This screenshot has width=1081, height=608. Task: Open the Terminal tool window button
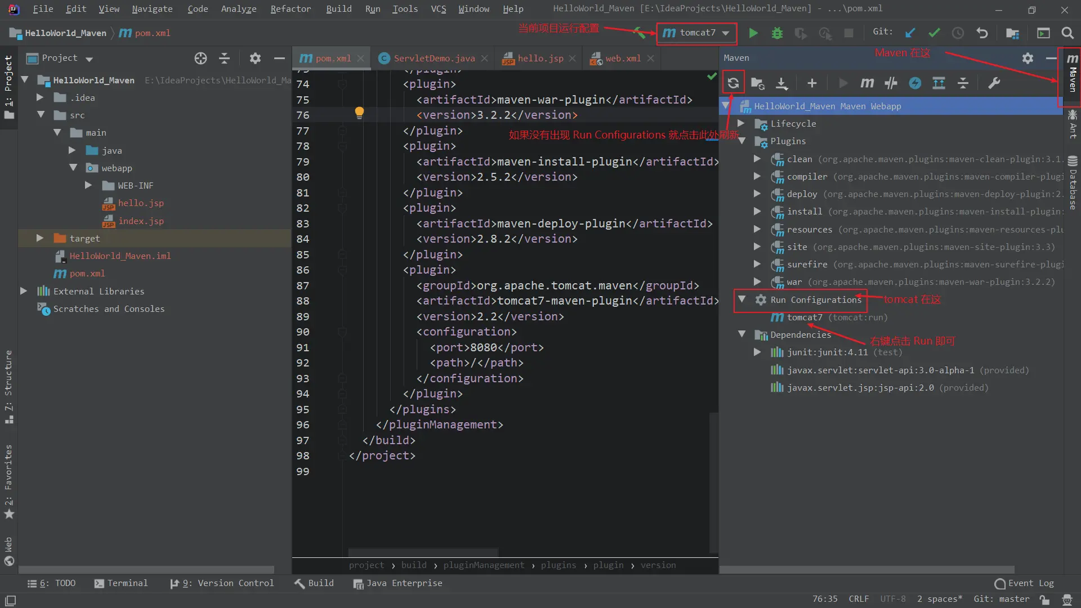tap(121, 583)
